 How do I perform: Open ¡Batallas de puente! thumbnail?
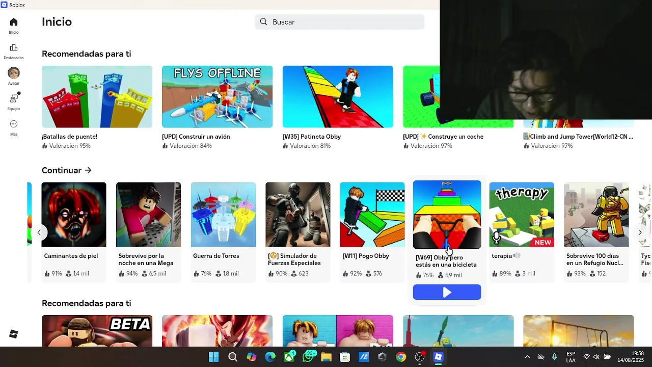97,96
